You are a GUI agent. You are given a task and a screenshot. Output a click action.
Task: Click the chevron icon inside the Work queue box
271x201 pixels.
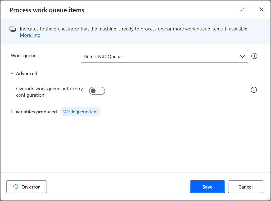[x=242, y=56]
